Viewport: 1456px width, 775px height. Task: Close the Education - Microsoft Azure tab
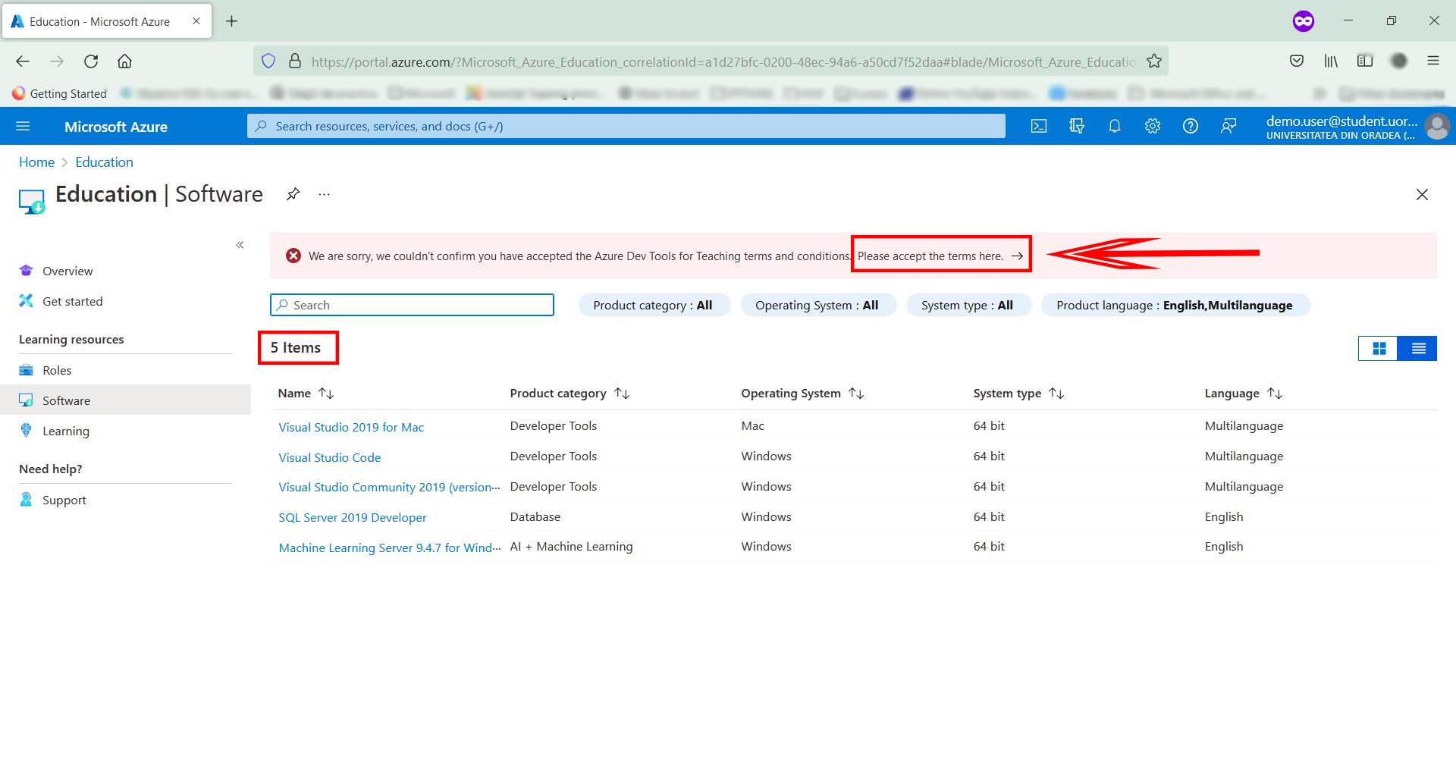(x=196, y=21)
